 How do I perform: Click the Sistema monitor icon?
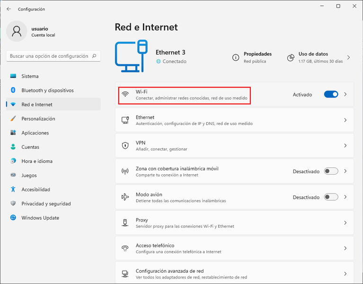13,76
